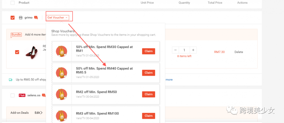Click the '8 items left' notice

tap(184, 56)
